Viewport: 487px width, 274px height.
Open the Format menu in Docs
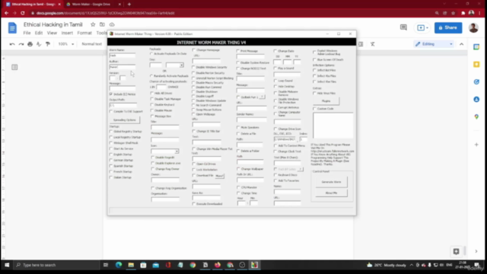coord(84,33)
